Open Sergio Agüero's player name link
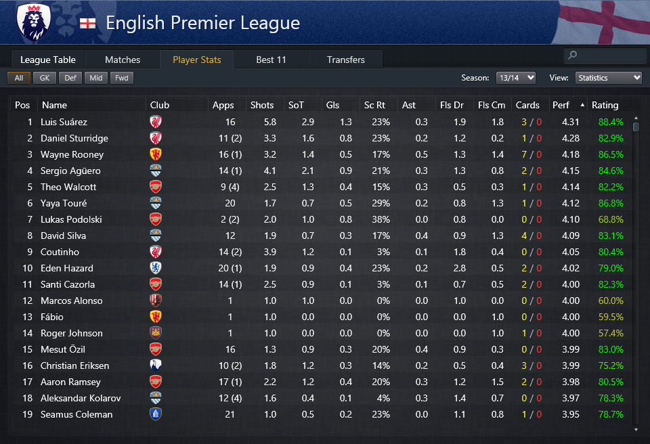The width and height of the screenshot is (650, 444). 70,171
